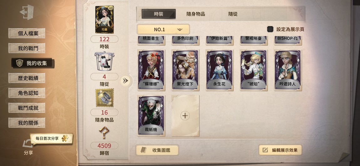Open the caged cat follower icon
360x166 pixels.
(x=105, y=60)
